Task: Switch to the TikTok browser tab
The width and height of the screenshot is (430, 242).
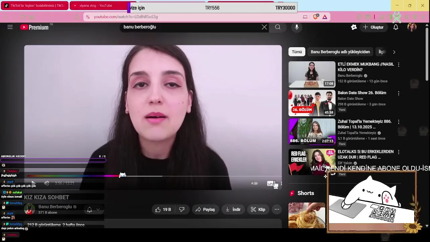Action: click(x=35, y=6)
